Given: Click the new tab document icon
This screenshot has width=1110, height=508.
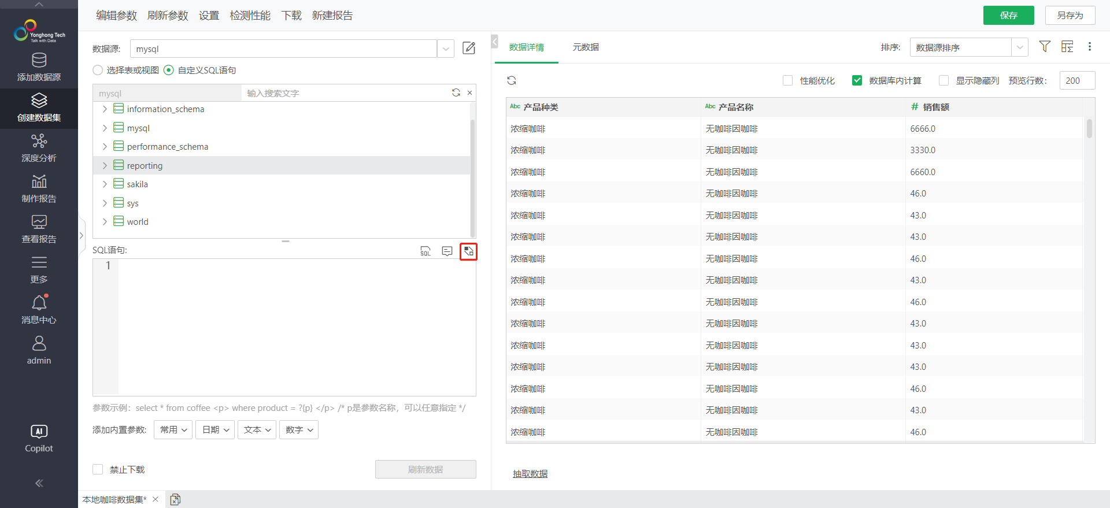Looking at the screenshot, I should coord(175,499).
